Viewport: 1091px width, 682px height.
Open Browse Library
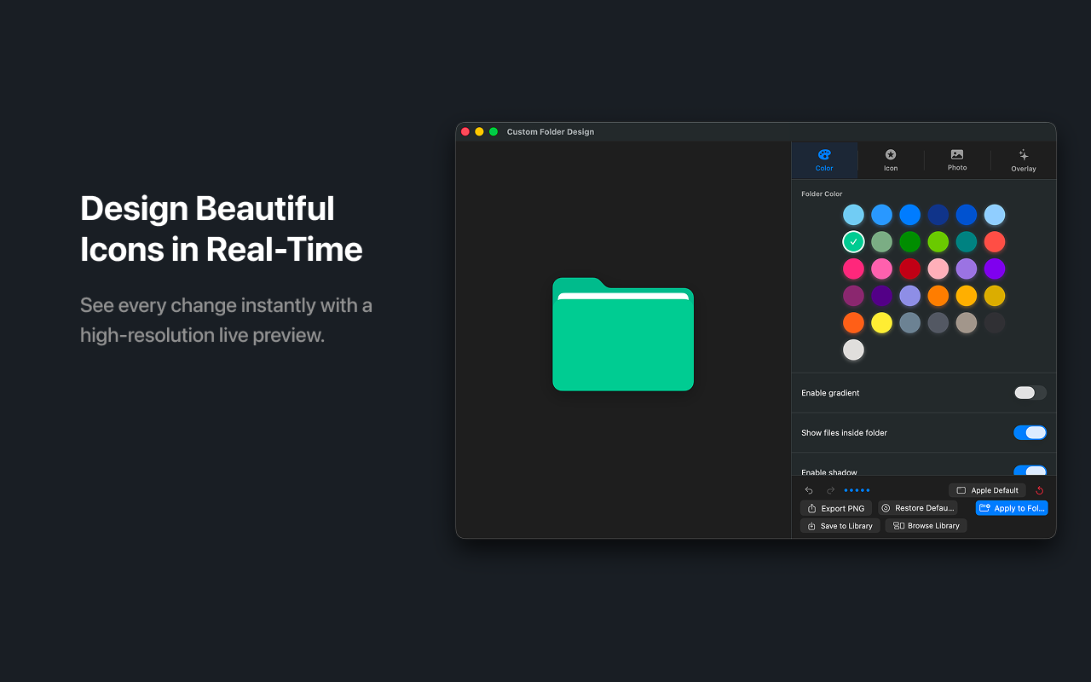point(926,525)
